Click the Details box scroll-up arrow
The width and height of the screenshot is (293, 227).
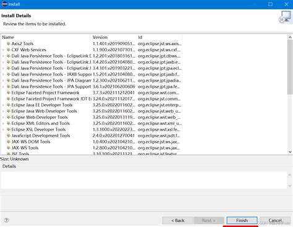(x=289, y=175)
